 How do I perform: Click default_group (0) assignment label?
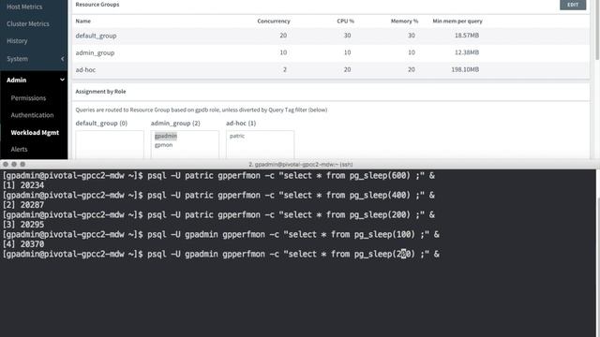[101, 123]
